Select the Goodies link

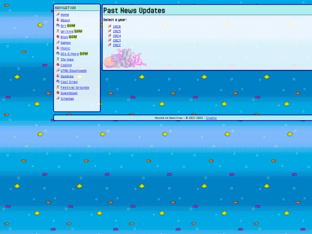click(67, 76)
